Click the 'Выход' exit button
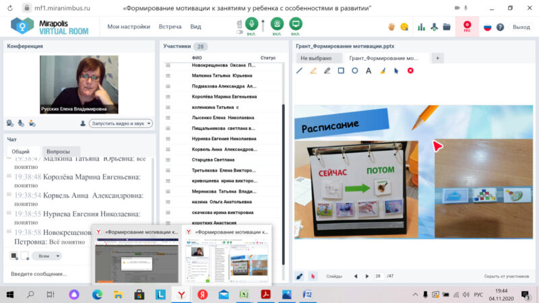 (521, 27)
